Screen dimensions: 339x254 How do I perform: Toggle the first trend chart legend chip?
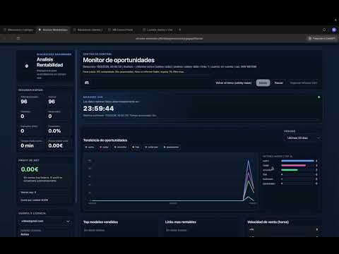point(90,147)
